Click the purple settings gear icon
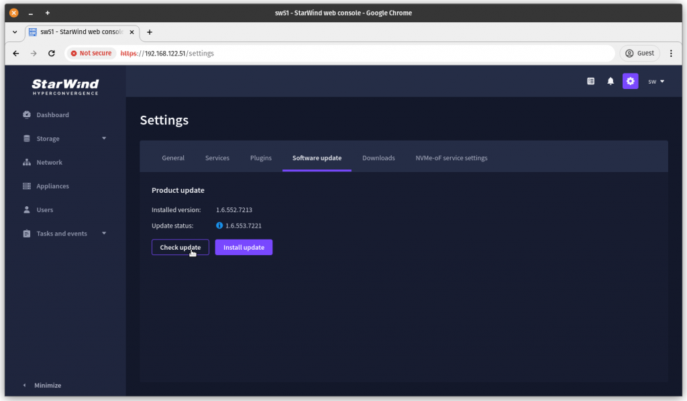687x401 pixels. (x=630, y=81)
